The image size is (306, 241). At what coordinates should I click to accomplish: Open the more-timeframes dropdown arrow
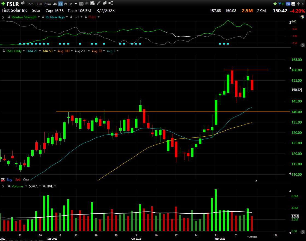click(x=76, y=4)
